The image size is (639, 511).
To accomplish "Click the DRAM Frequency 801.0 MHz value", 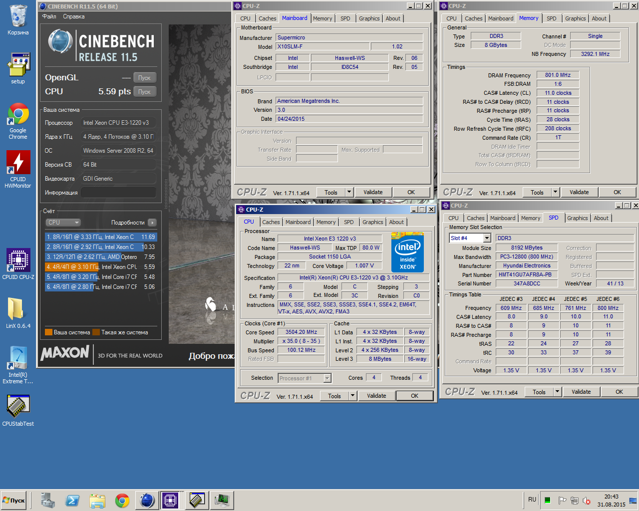I will pos(558,75).
